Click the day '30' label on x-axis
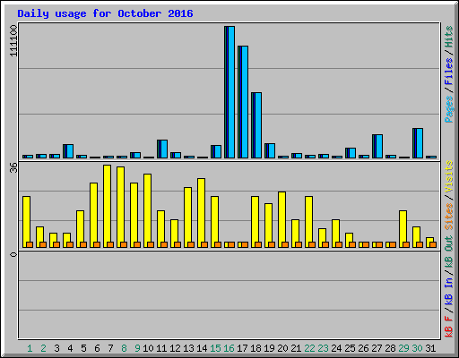This screenshot has width=459, height=358. click(x=417, y=348)
